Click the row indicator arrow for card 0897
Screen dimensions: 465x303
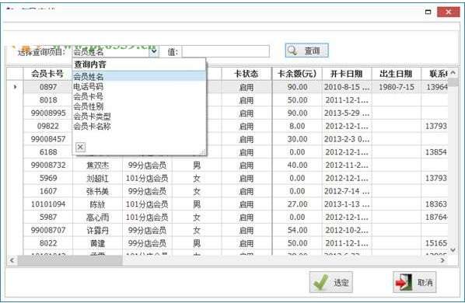click(x=15, y=87)
